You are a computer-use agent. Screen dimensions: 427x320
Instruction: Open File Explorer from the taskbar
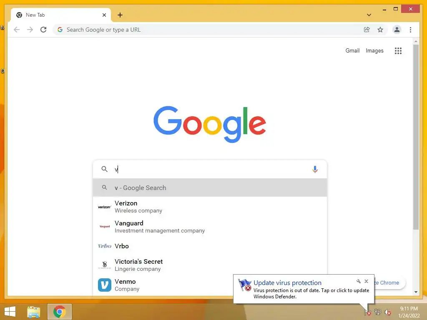(x=34, y=312)
